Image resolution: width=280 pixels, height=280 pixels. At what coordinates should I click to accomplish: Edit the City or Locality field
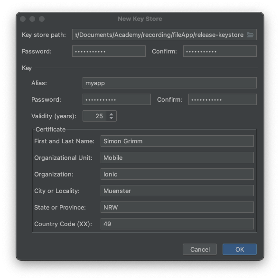coord(177,191)
